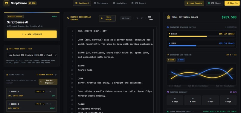The width and height of the screenshot is (241, 113).
Task: Move Scene 1 up with arrow
Action: 47,91
